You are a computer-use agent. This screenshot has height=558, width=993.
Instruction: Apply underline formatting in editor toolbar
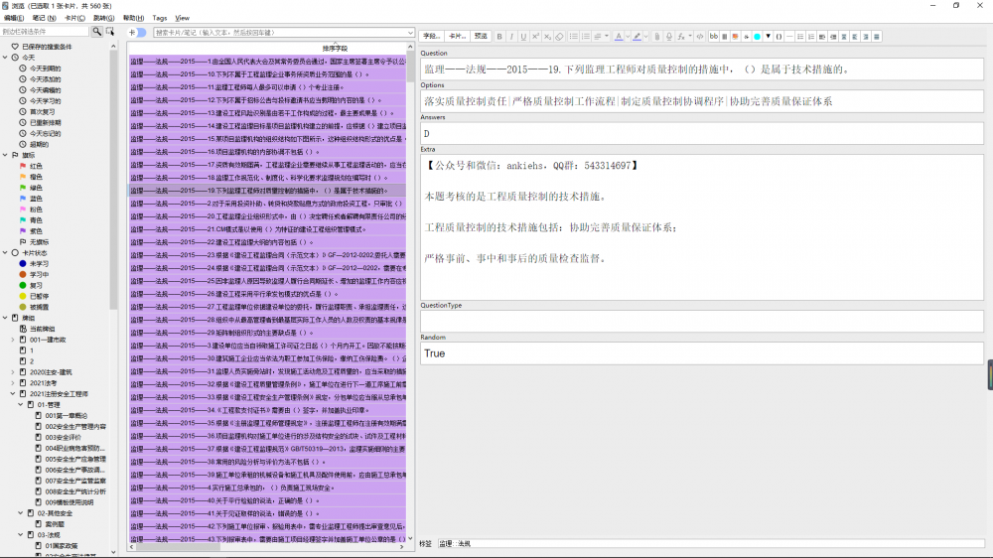tap(523, 37)
